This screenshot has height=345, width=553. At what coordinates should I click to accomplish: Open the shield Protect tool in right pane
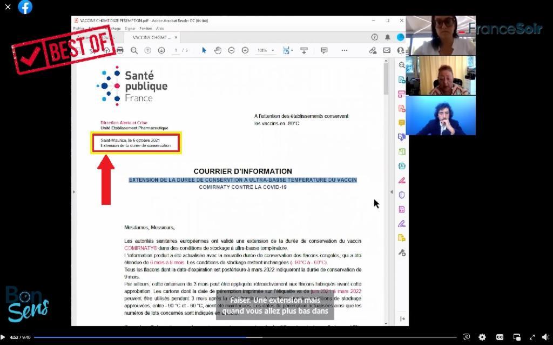click(x=402, y=195)
